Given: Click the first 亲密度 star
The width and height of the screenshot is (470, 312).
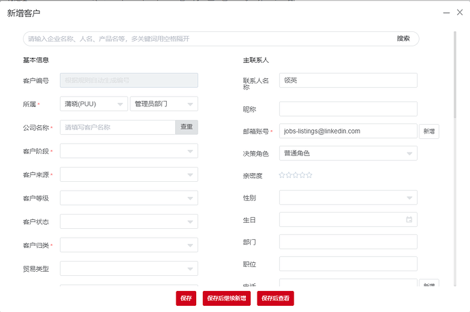Looking at the screenshot, I should pyautogui.click(x=282, y=175).
